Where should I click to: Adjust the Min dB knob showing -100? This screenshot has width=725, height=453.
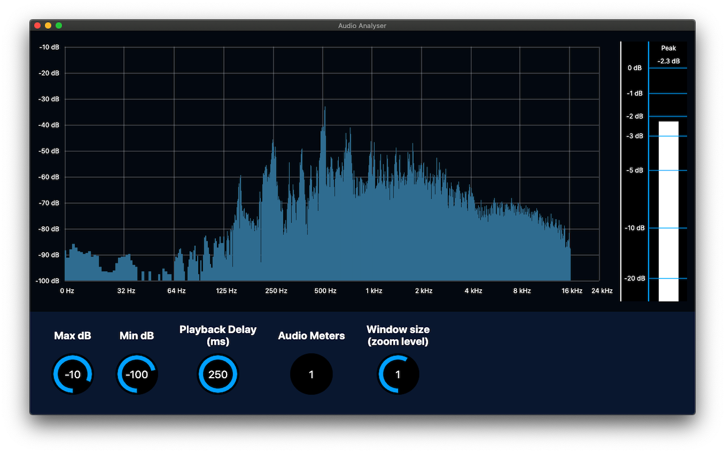pyautogui.click(x=137, y=374)
